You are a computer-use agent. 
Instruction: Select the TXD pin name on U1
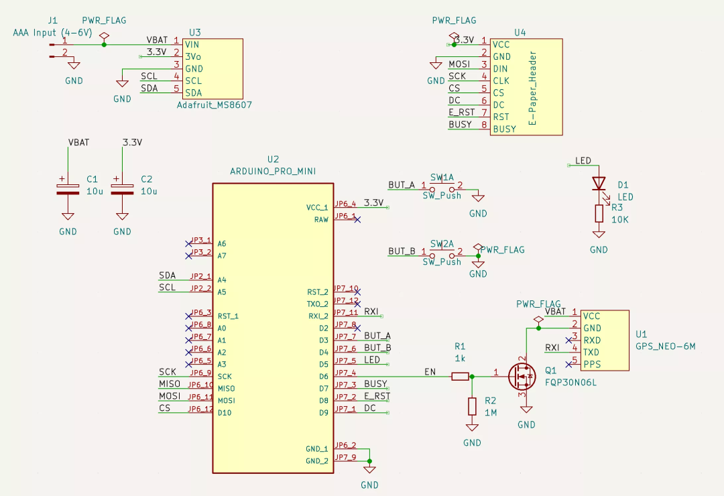pyautogui.click(x=591, y=353)
